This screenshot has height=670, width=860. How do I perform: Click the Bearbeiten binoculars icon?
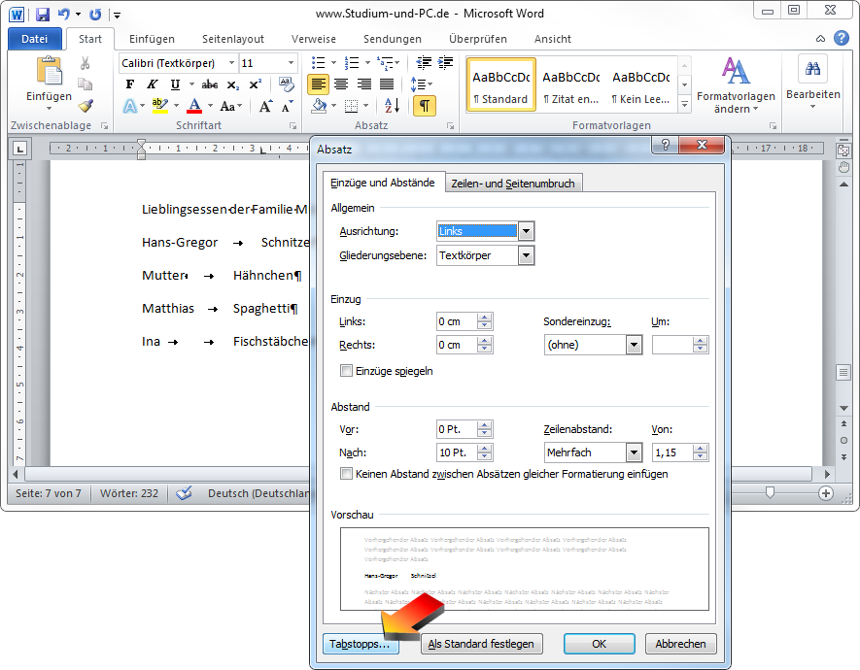click(812, 69)
